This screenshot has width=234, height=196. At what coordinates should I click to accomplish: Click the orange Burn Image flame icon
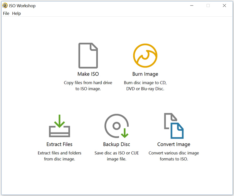click(145, 56)
